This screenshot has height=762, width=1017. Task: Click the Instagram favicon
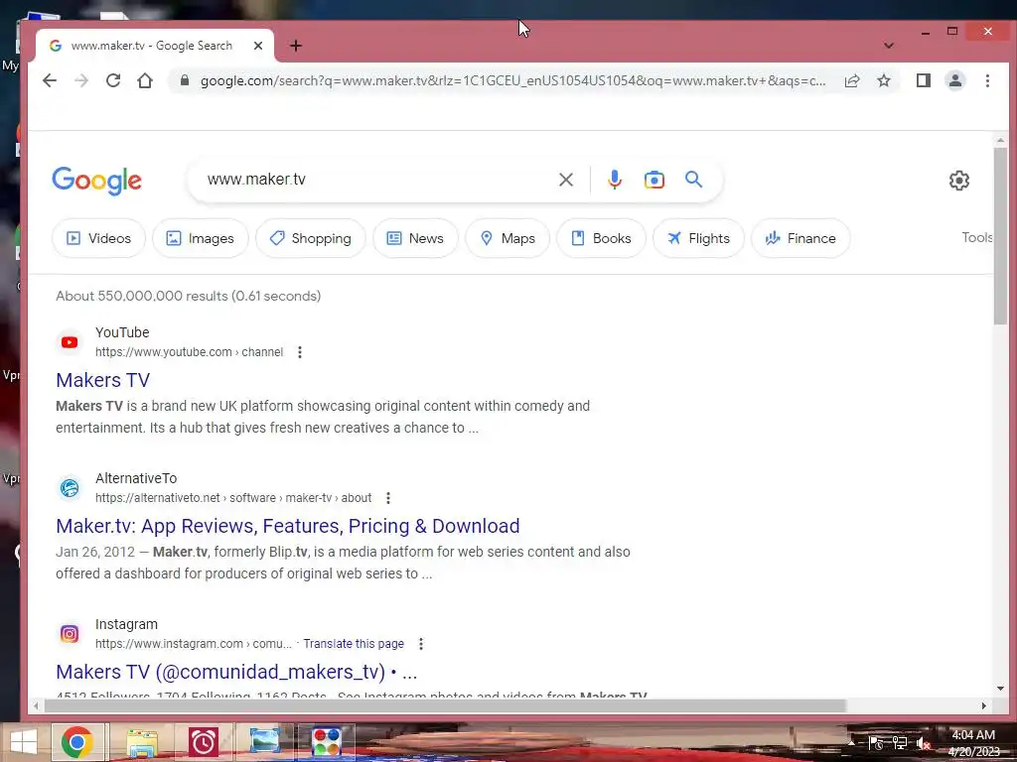pyautogui.click(x=70, y=634)
